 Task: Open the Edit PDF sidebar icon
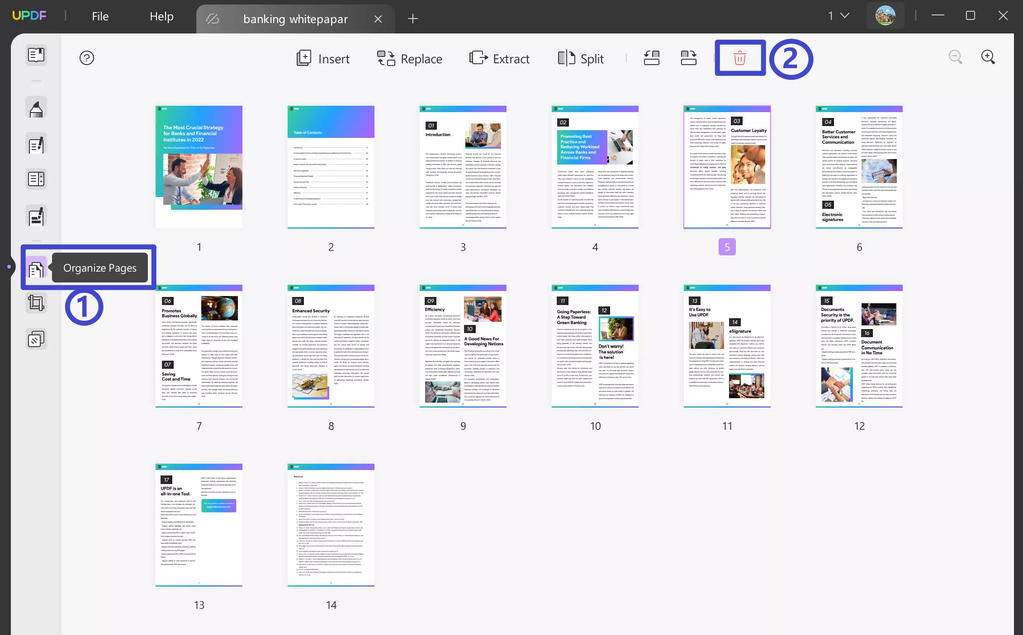point(36,145)
